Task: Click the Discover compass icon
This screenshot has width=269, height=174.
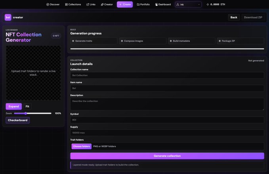Action: pyautogui.click(x=48, y=4)
